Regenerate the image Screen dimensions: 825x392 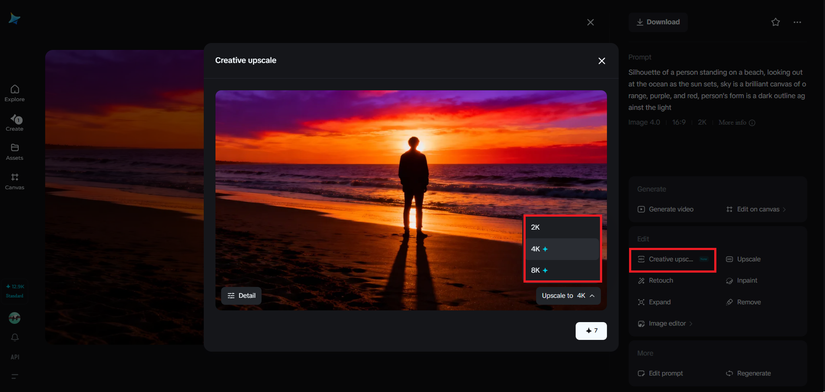[x=753, y=373]
